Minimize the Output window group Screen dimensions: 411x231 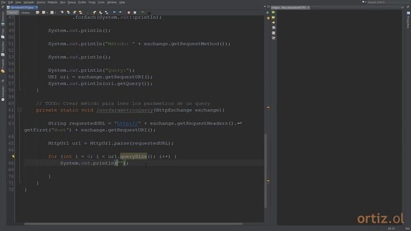point(403,8)
